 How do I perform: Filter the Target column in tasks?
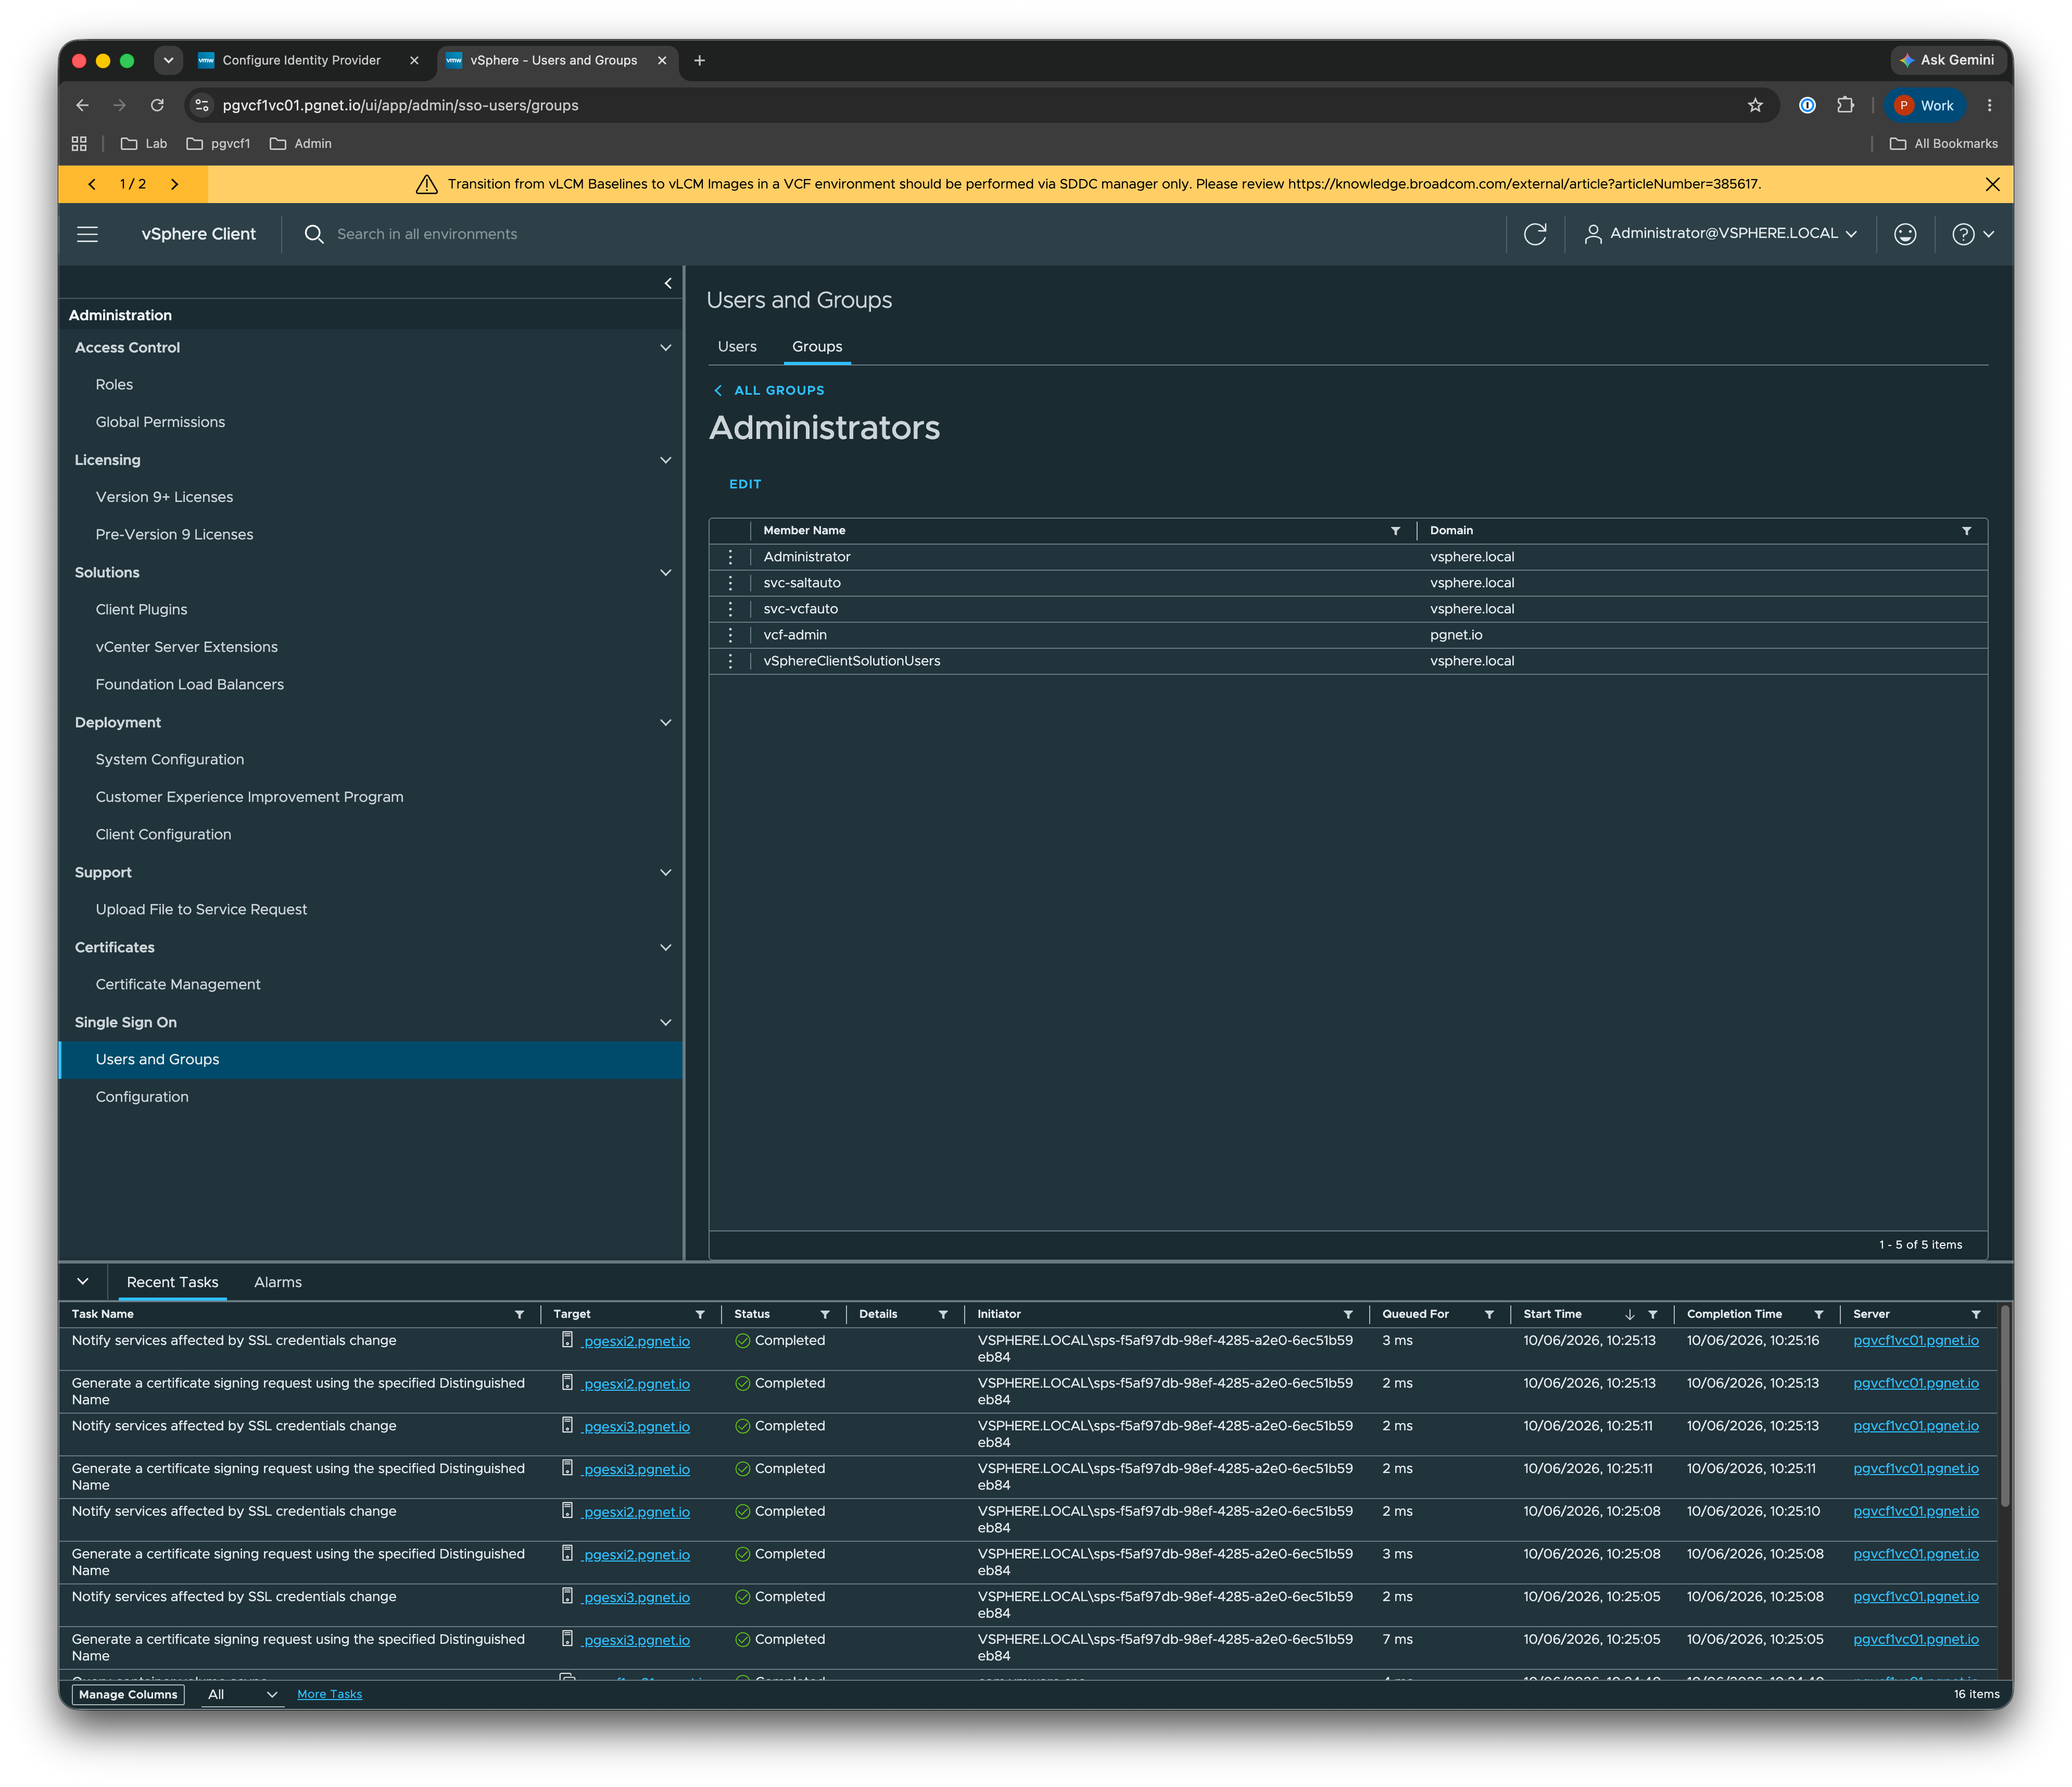point(700,1315)
